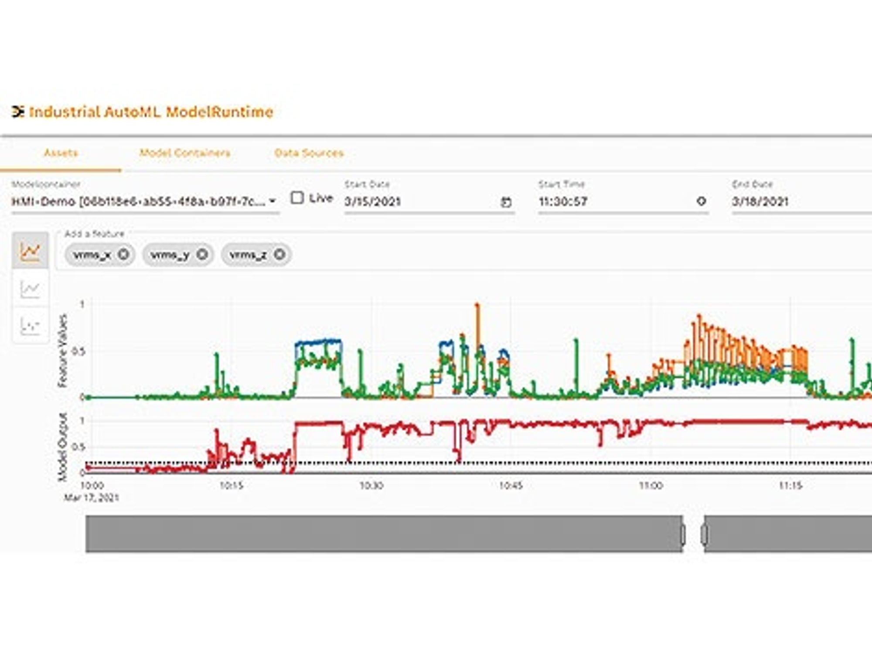
Task: Click the Mar 17, 2021 date label
Action: click(92, 498)
